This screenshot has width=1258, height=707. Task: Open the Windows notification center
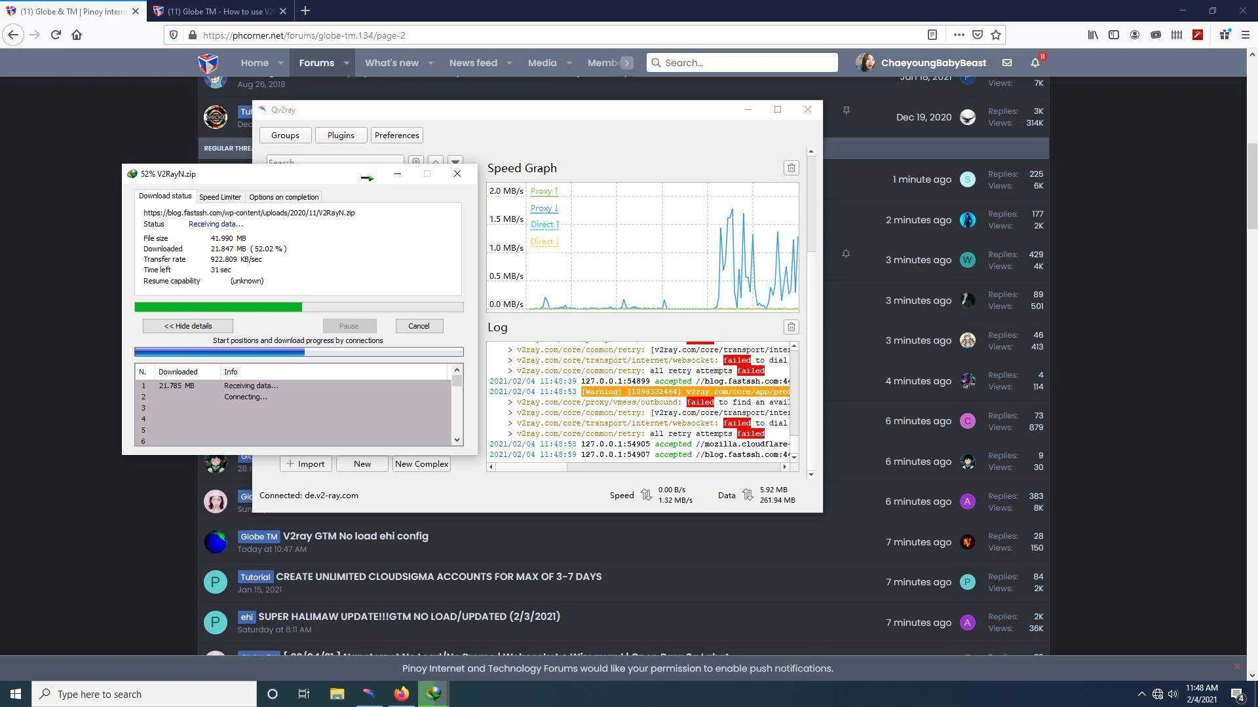[x=1238, y=695]
